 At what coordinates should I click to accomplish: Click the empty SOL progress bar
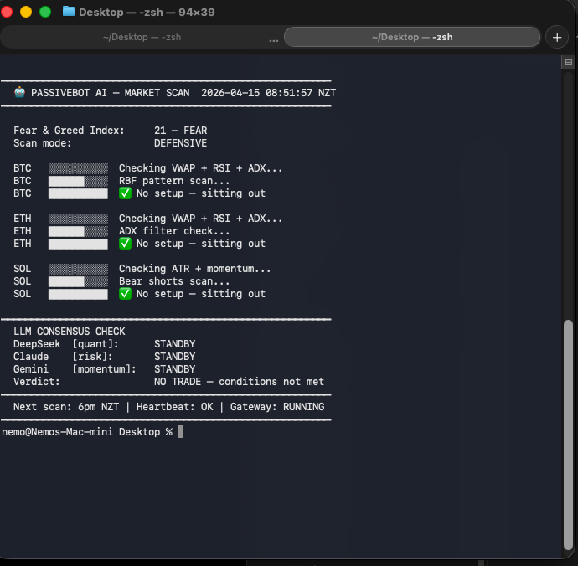78,269
